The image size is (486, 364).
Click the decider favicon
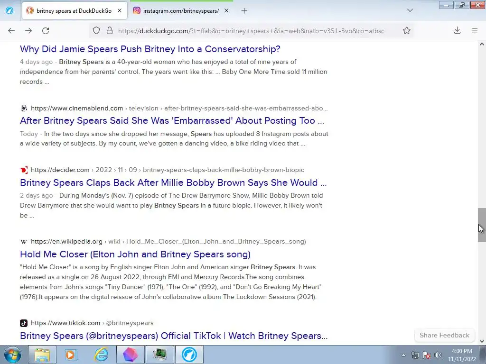[x=24, y=170]
